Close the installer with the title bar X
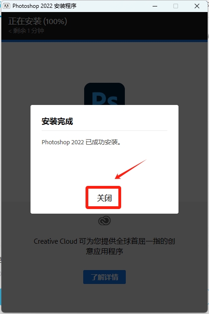 (x=197, y=6)
